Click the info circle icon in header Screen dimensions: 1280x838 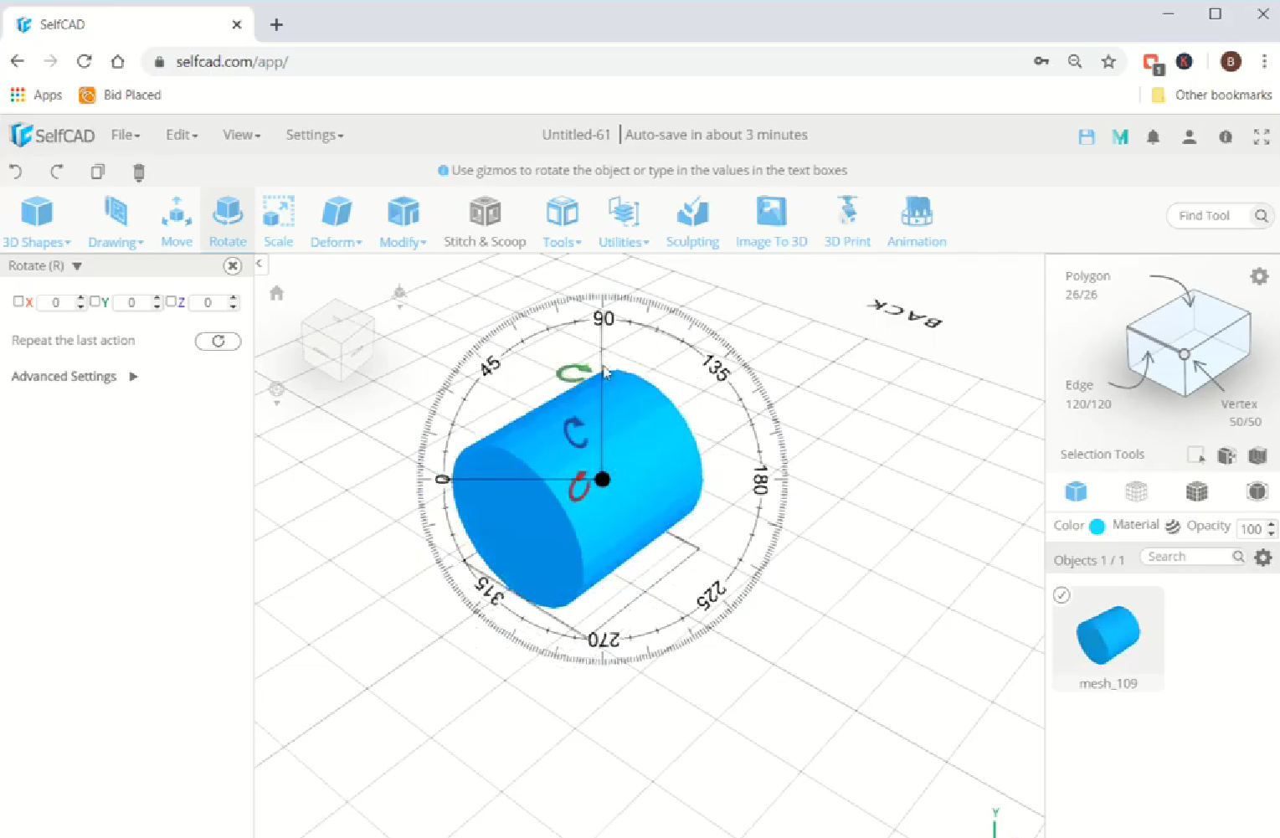(x=1226, y=136)
